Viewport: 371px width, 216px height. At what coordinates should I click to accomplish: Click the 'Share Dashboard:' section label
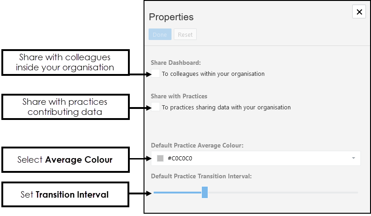click(x=176, y=63)
